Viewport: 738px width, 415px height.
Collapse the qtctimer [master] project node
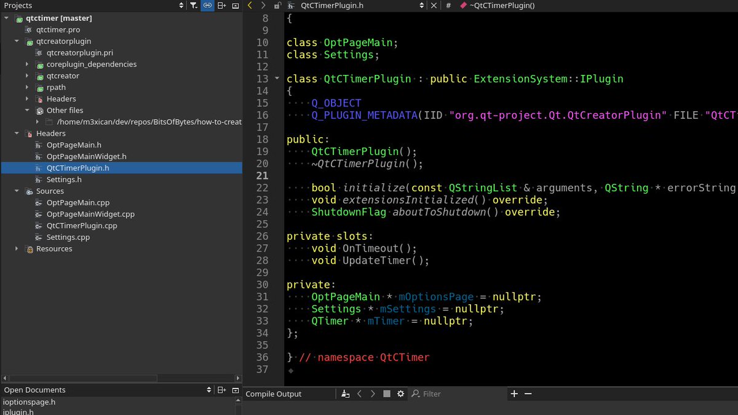click(x=7, y=18)
